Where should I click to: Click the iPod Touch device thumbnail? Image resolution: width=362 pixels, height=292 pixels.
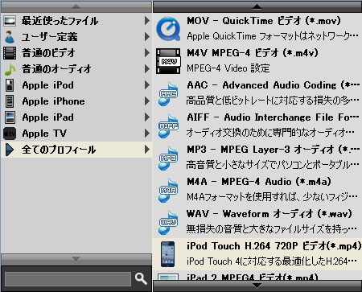pos(168,254)
